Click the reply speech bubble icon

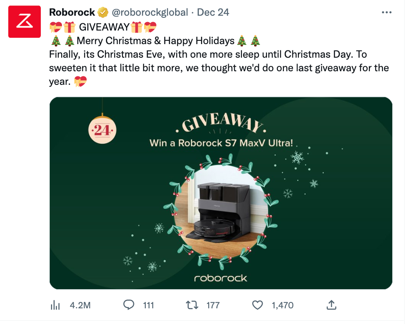coord(128,305)
